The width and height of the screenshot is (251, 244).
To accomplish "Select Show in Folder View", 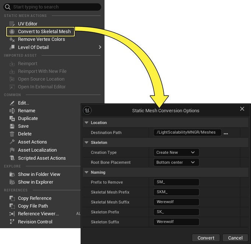I will click(x=39, y=174).
